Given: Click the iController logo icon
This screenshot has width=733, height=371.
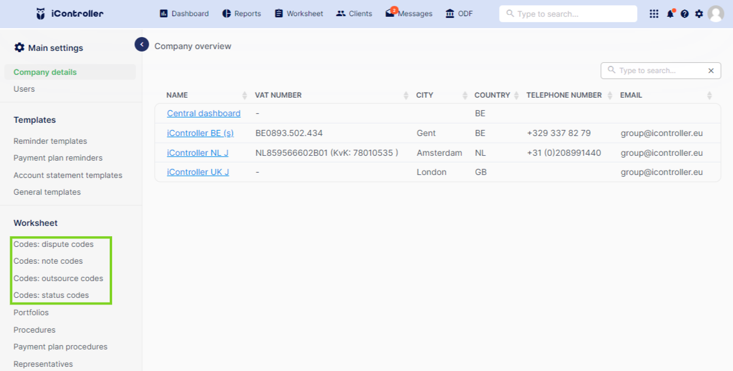Looking at the screenshot, I should pos(41,13).
